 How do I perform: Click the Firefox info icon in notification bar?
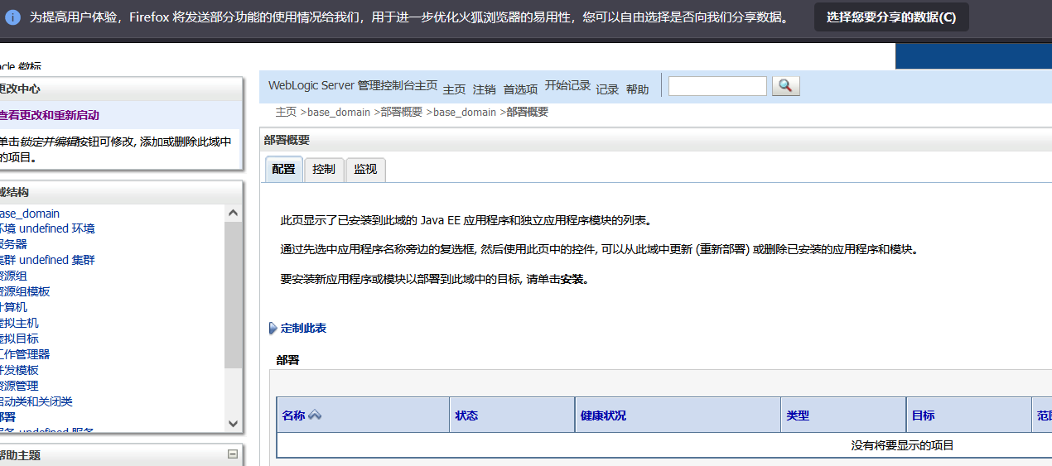click(12, 17)
